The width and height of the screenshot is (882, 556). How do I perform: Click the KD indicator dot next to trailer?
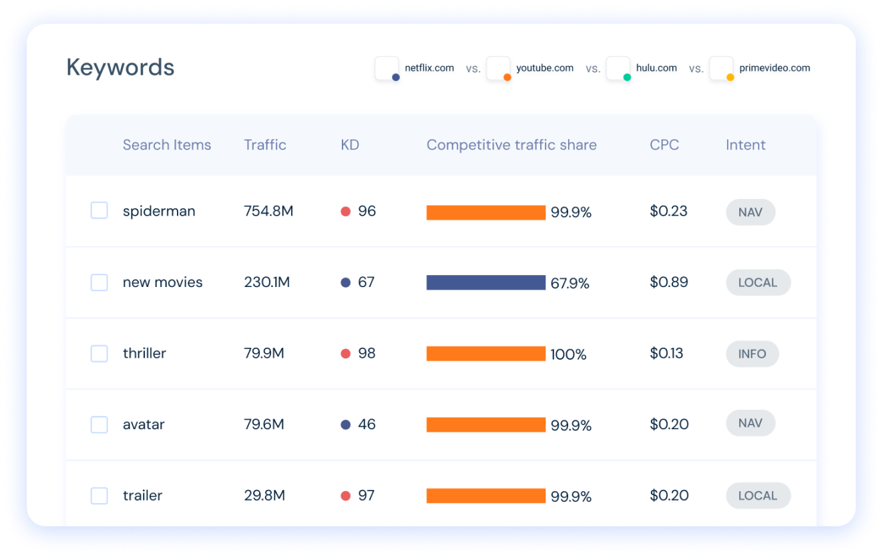coord(346,495)
